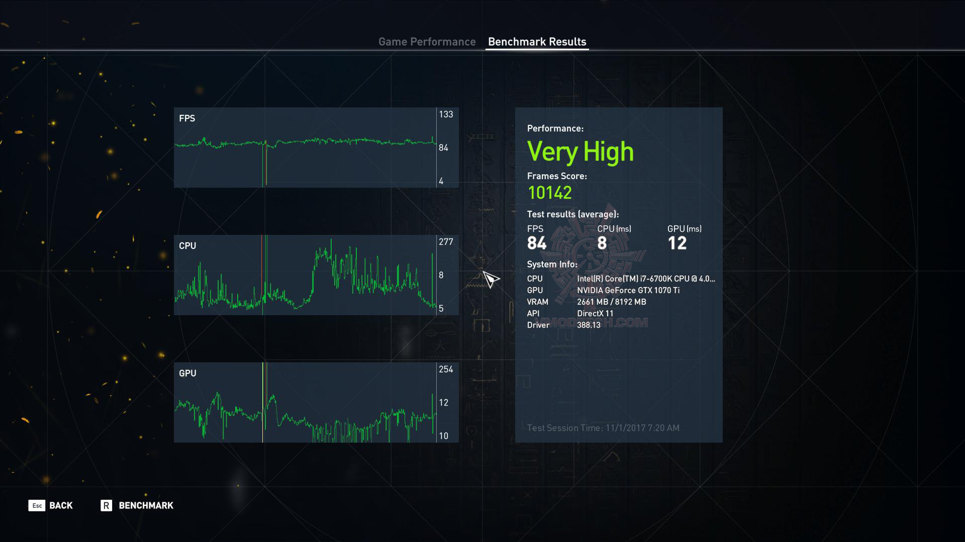Click the Test Session Time text
The width and height of the screenshot is (965, 542).
(x=603, y=428)
